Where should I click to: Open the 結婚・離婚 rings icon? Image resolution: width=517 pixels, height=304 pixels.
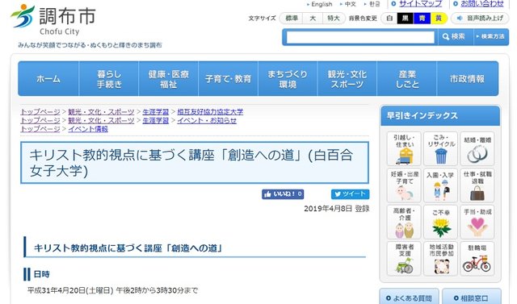[477, 148]
